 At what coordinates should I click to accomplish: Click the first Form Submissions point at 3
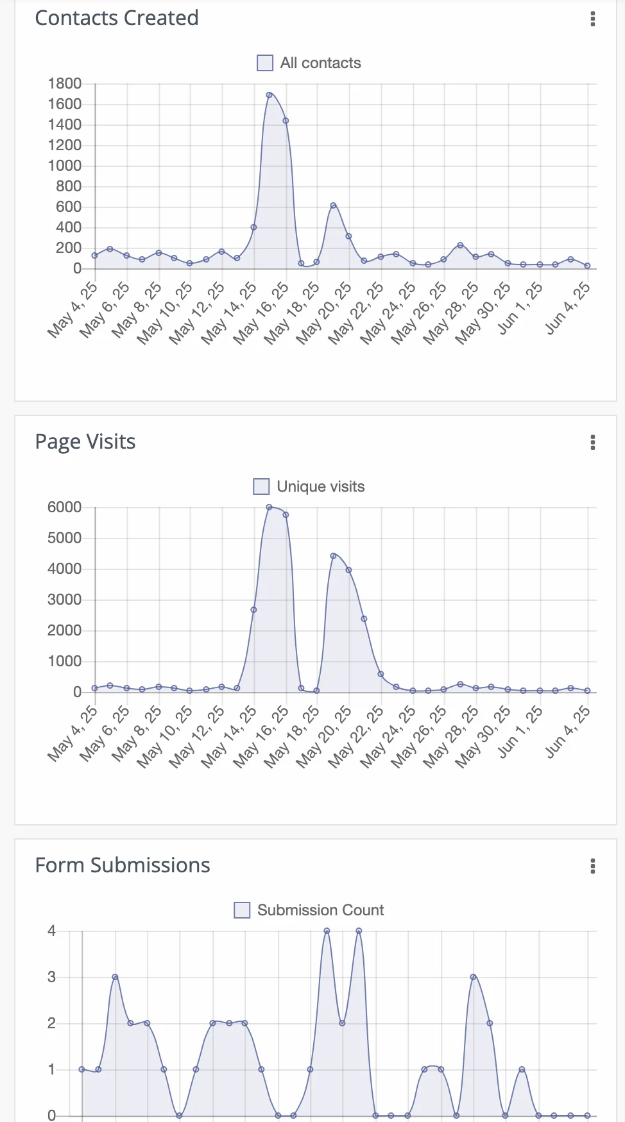[x=116, y=977]
